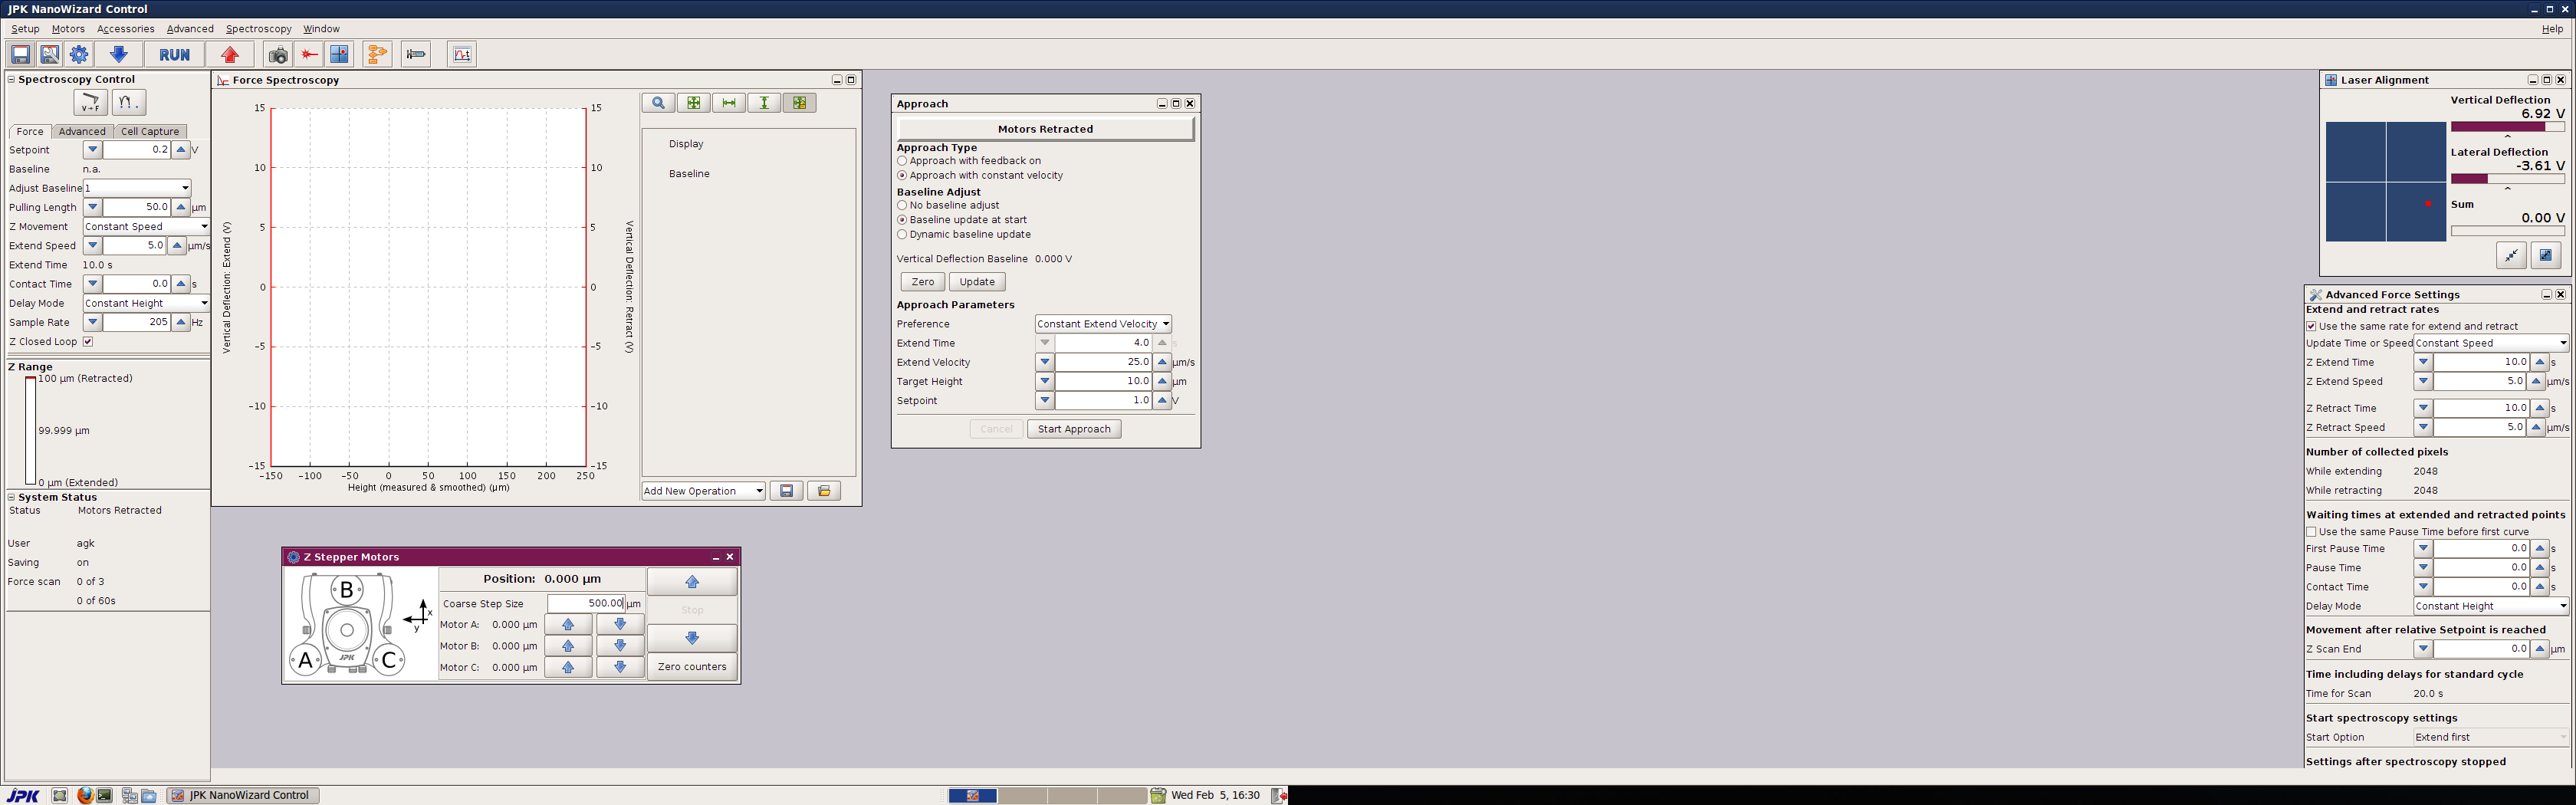This screenshot has height=805, width=2576.
Task: Click the Motors Retracted status button
Action: 1045,129
